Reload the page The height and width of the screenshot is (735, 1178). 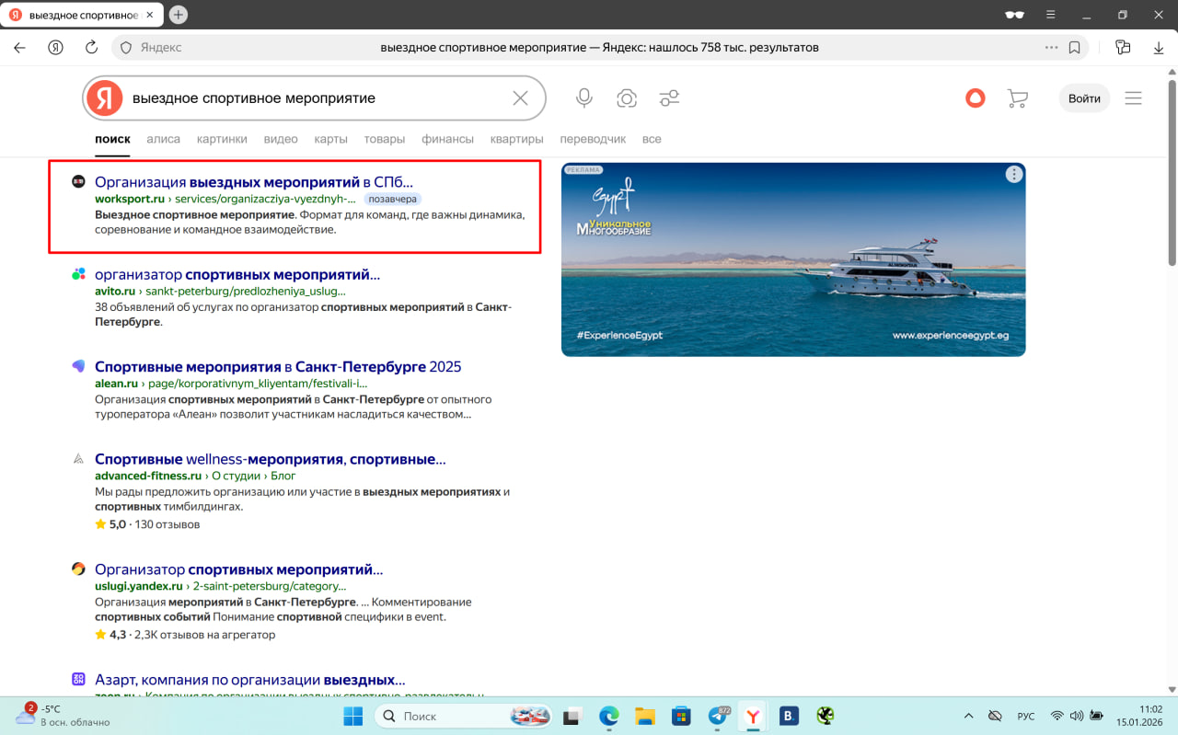tap(91, 48)
